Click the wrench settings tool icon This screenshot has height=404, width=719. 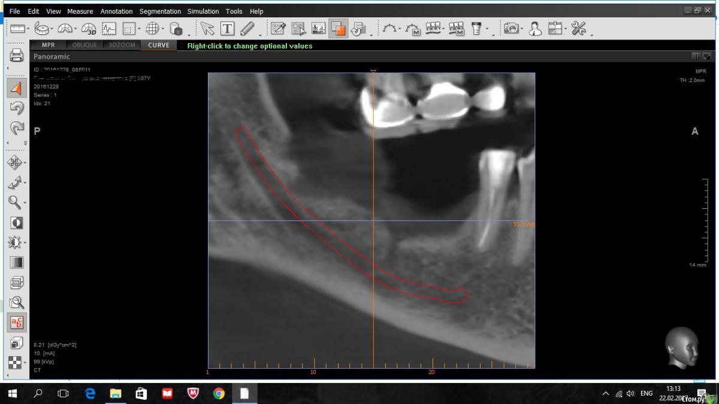[579, 28]
